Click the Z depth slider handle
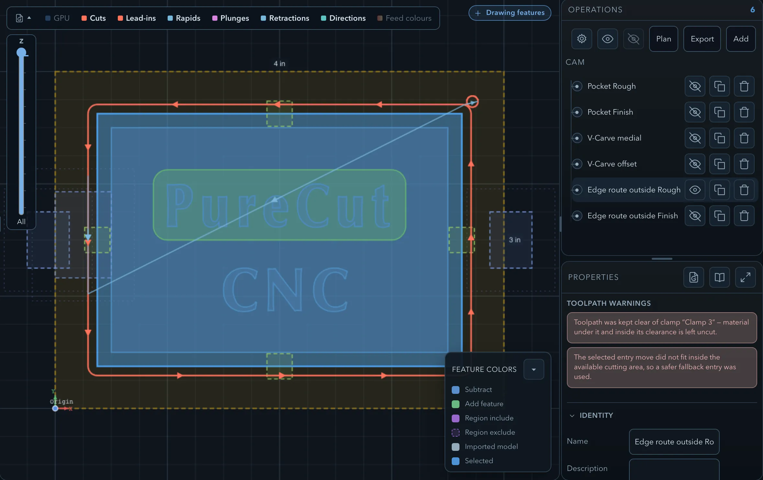763x480 pixels. tap(21, 52)
